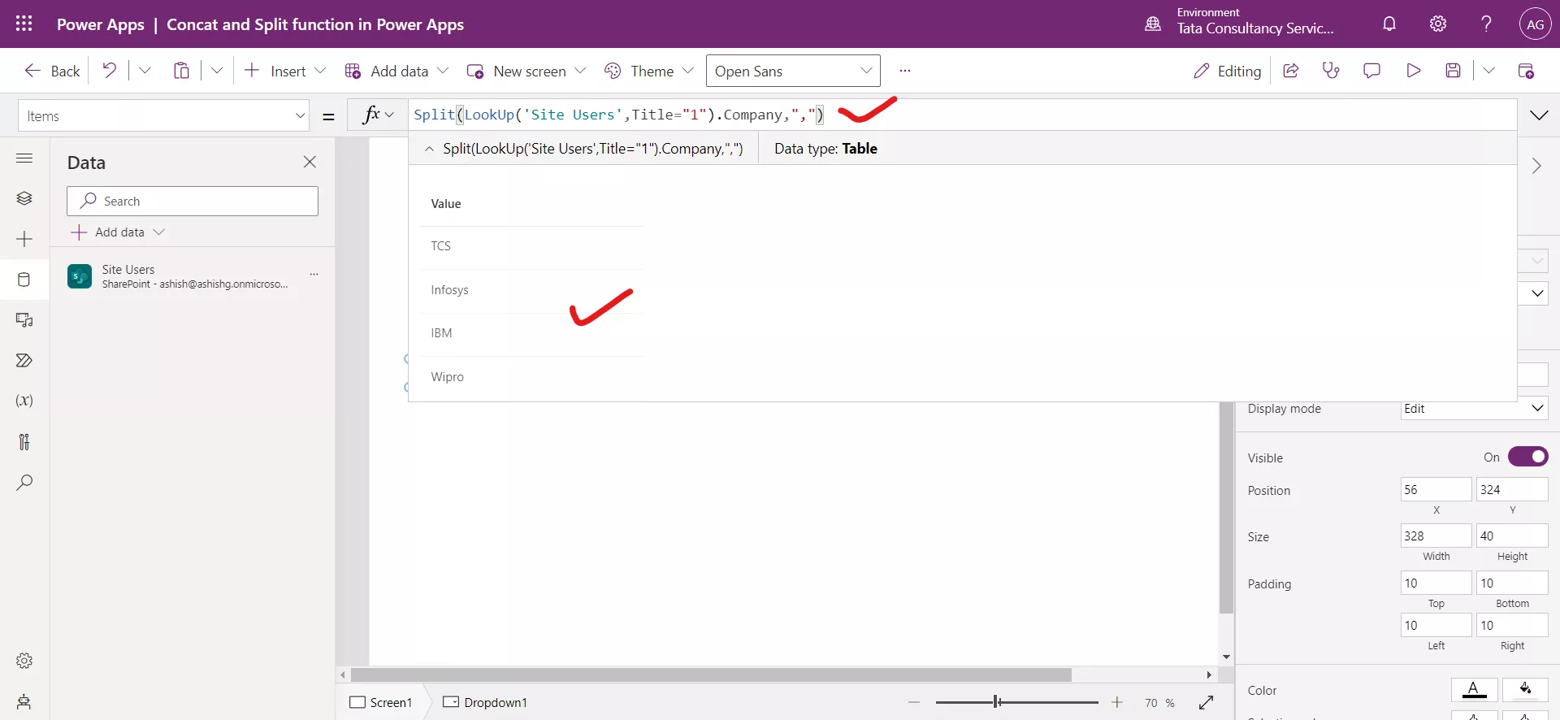Close the Data pane
This screenshot has height=720, width=1560.
310,162
